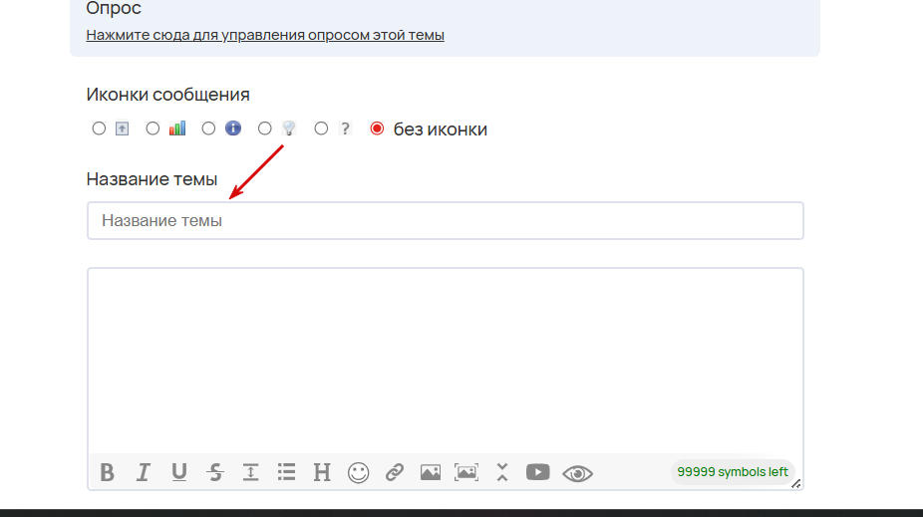
Task: Click the line-height icon in toolbar
Action: point(251,472)
